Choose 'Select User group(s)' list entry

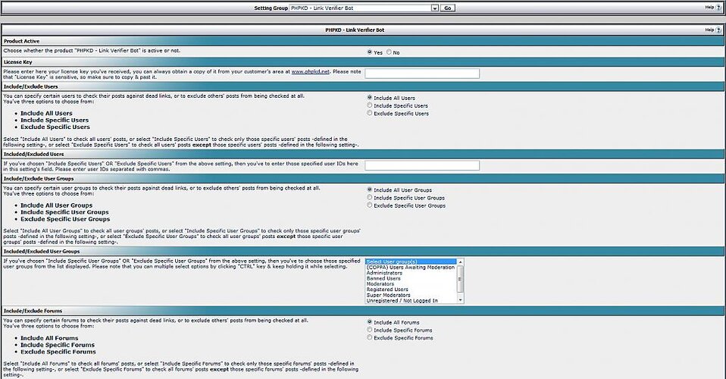(x=412, y=262)
